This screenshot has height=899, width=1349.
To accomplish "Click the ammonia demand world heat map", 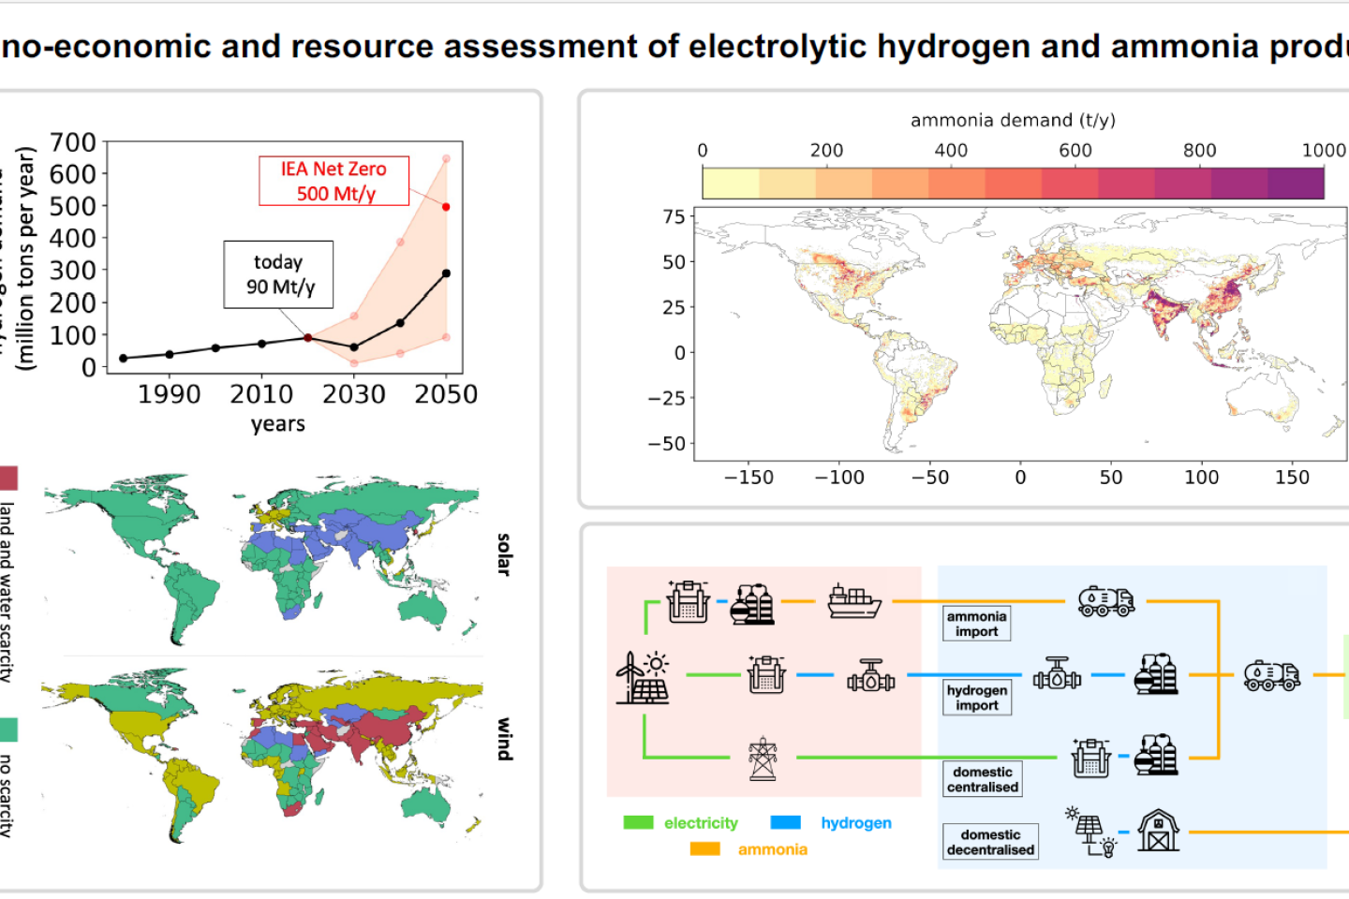I will point(1021,333).
